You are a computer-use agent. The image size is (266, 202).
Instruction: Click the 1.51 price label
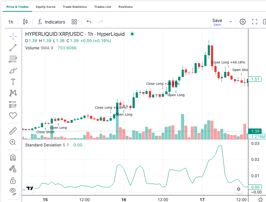(255, 79)
